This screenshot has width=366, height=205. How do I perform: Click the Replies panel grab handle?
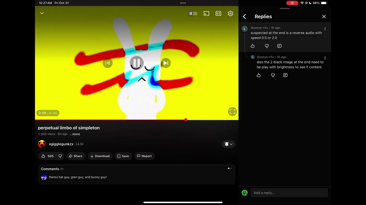click(x=285, y=9)
